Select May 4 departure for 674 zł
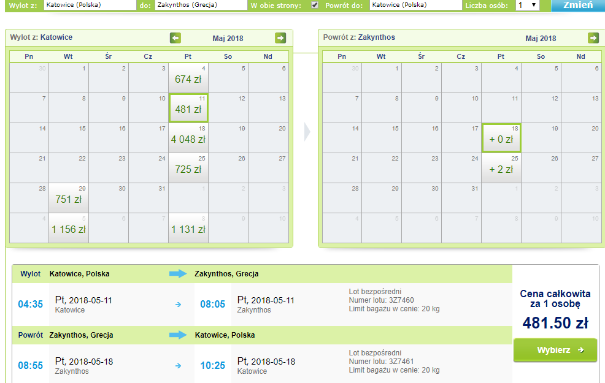Viewport: 605px width, 383px height. click(188, 78)
